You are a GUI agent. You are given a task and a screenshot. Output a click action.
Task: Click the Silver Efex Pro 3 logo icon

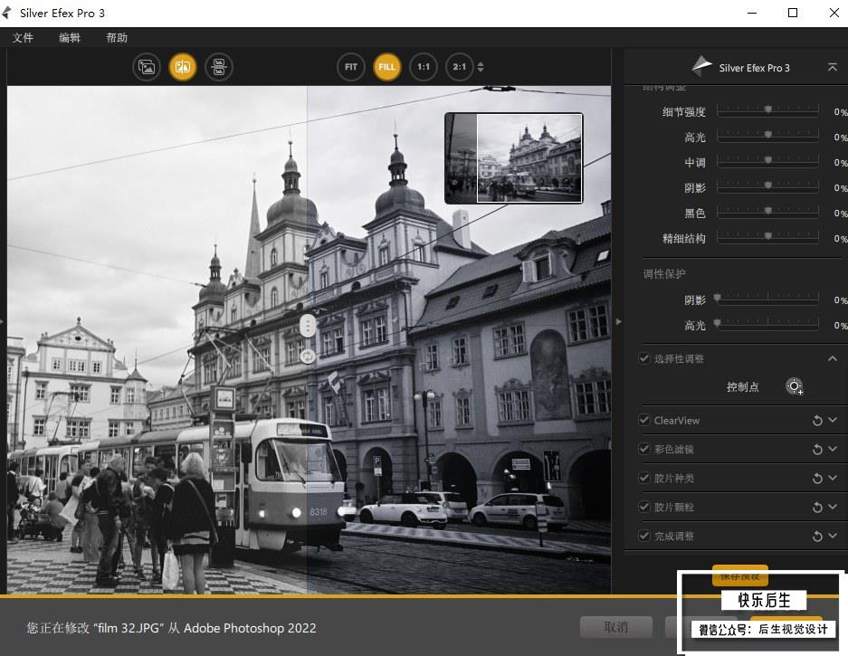(701, 66)
